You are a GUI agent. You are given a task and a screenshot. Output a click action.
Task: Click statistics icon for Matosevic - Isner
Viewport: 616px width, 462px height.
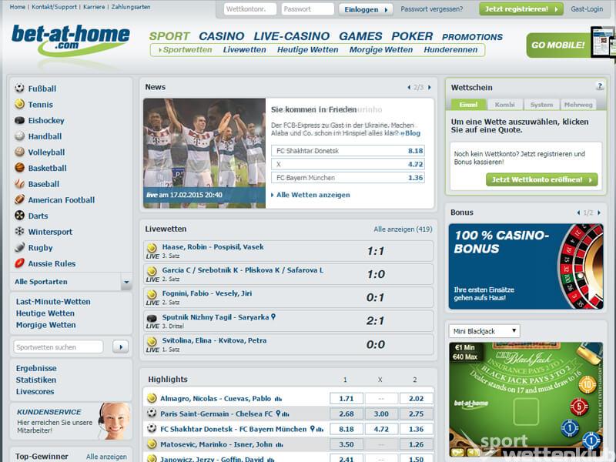point(280,445)
